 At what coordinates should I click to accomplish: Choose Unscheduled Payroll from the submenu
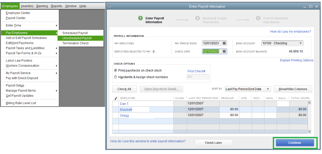[77, 38]
